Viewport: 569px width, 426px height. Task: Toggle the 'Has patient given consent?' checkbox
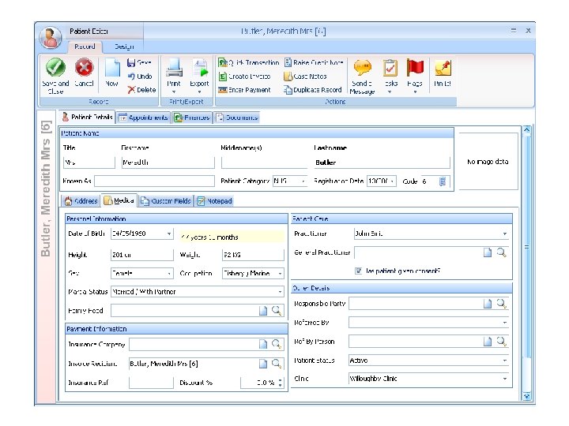pyautogui.click(x=359, y=271)
